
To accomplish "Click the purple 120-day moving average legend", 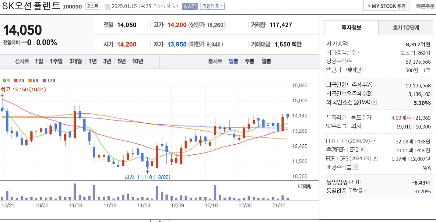I will (49, 81).
